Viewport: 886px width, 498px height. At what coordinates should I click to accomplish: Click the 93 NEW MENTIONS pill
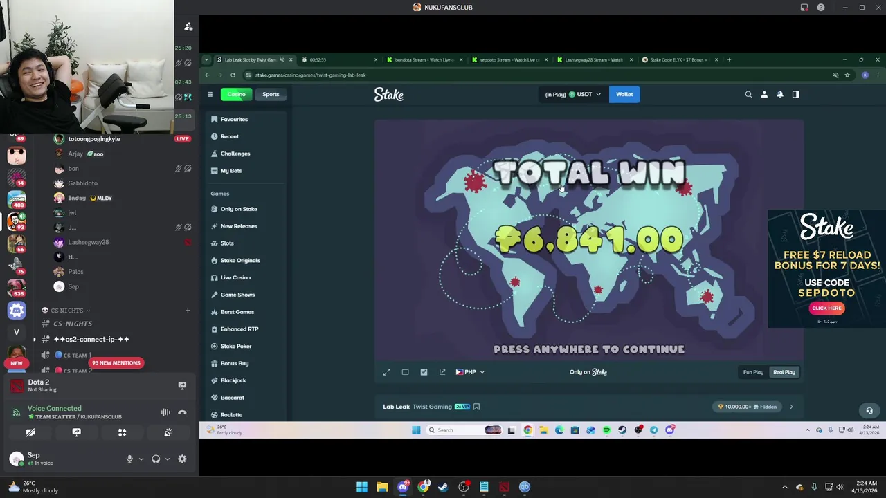click(116, 363)
